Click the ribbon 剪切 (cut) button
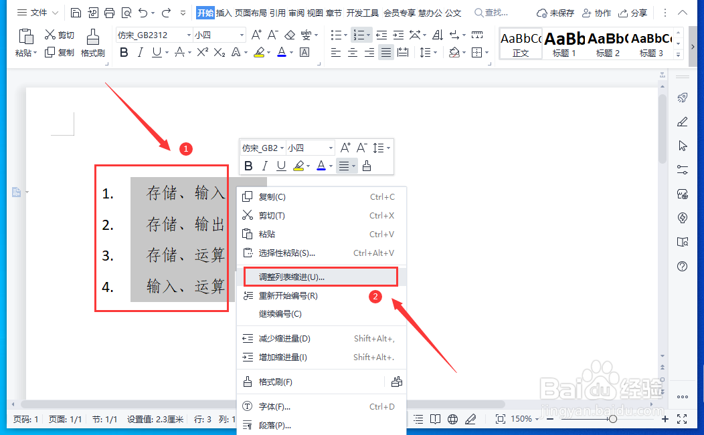Image resolution: width=704 pixels, height=435 pixels. click(60, 35)
